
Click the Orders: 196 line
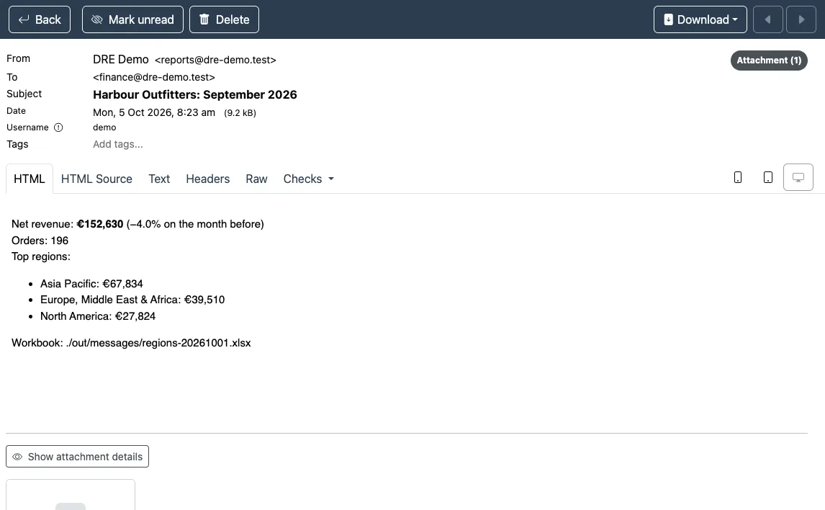[40, 241]
